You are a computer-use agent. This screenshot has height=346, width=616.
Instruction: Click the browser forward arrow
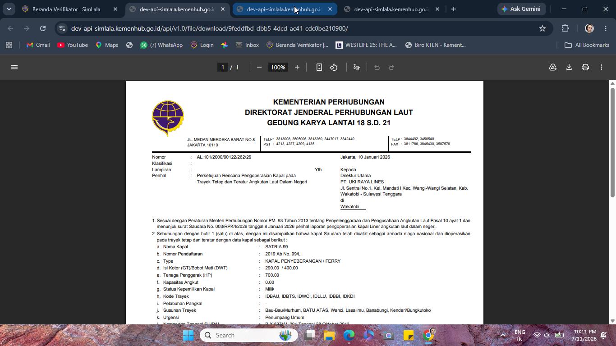(27, 28)
